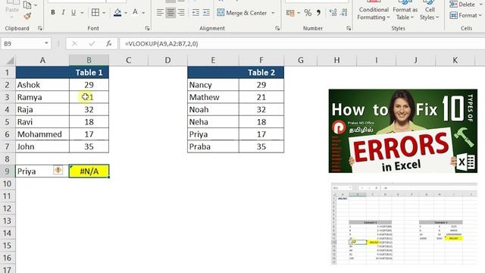The image size is (485, 273).
Task: Open Cell Styles gallery
Action: click(430, 11)
